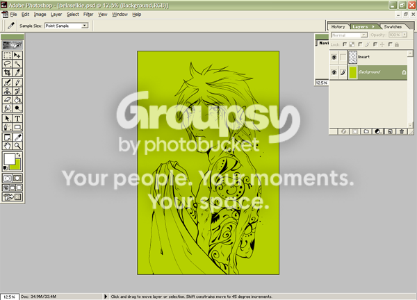Viewport: 417px width, 300px height.
Task: Select the Type tool
Action: tap(17, 119)
